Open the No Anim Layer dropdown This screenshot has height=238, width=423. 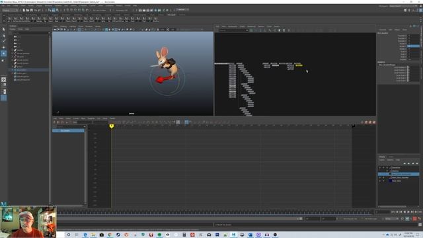[371, 219]
